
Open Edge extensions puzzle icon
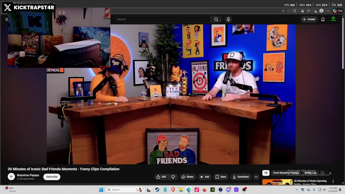[x=295, y=11]
